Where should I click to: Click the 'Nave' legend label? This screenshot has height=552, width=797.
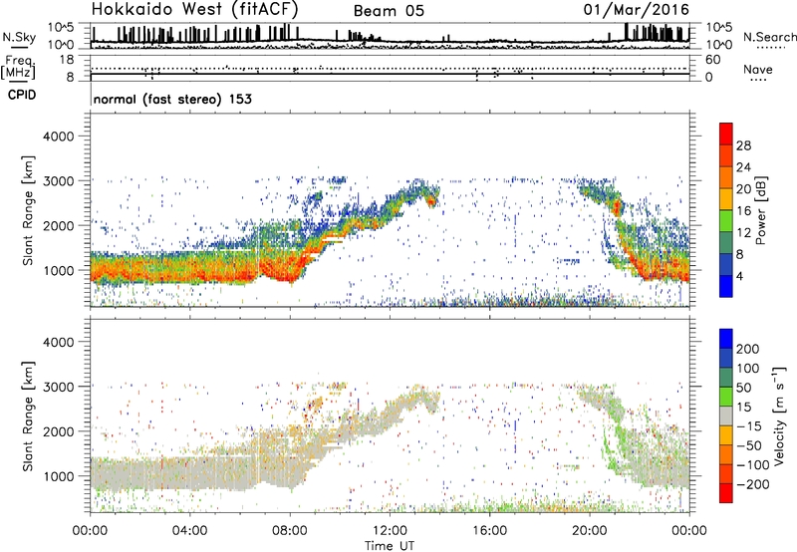[758, 69]
